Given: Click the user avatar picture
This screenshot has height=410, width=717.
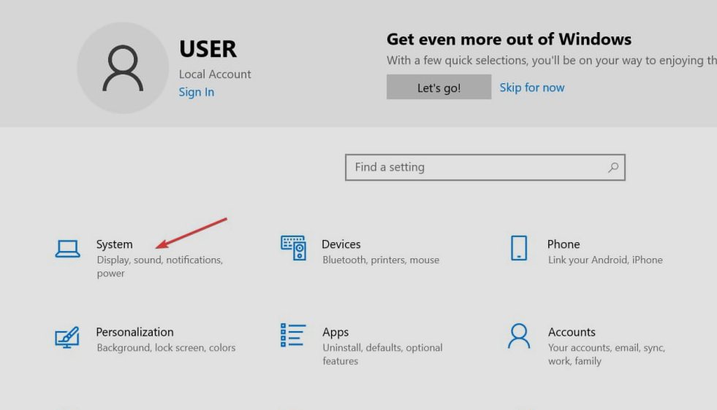Looking at the screenshot, I should (123, 68).
